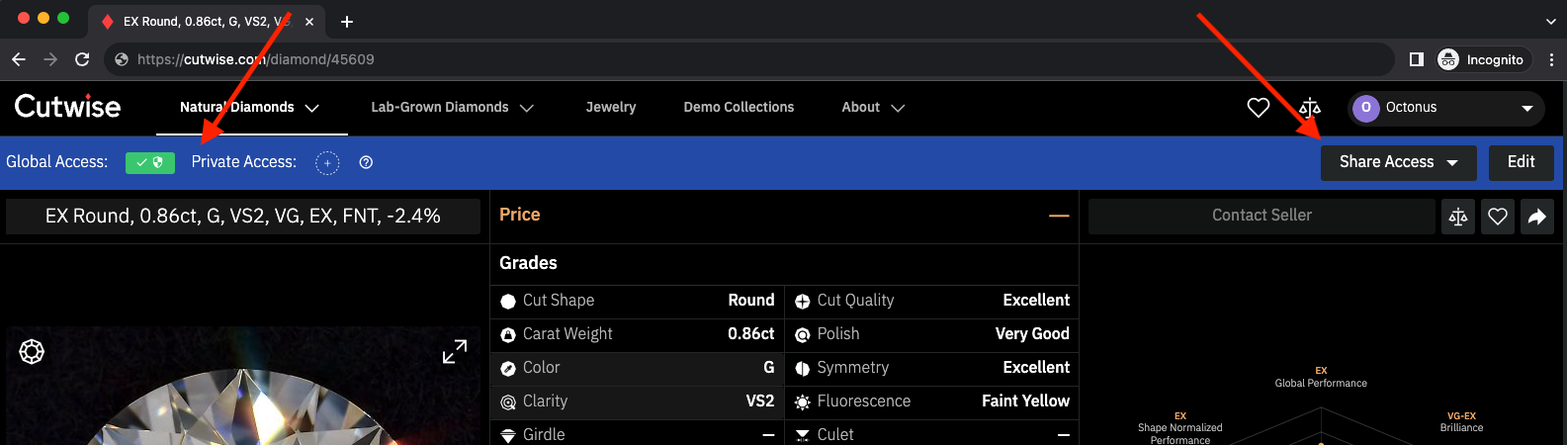1567x445 pixels.
Task: Click the Very Good polish value
Action: (x=1032, y=334)
